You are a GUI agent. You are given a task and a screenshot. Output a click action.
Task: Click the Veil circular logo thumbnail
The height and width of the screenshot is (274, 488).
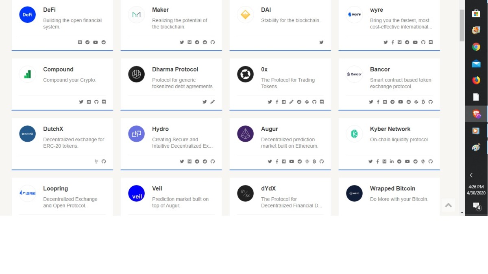(136, 194)
